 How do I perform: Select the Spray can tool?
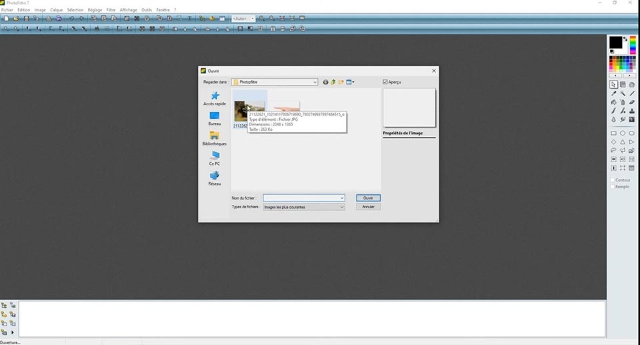tap(623, 102)
